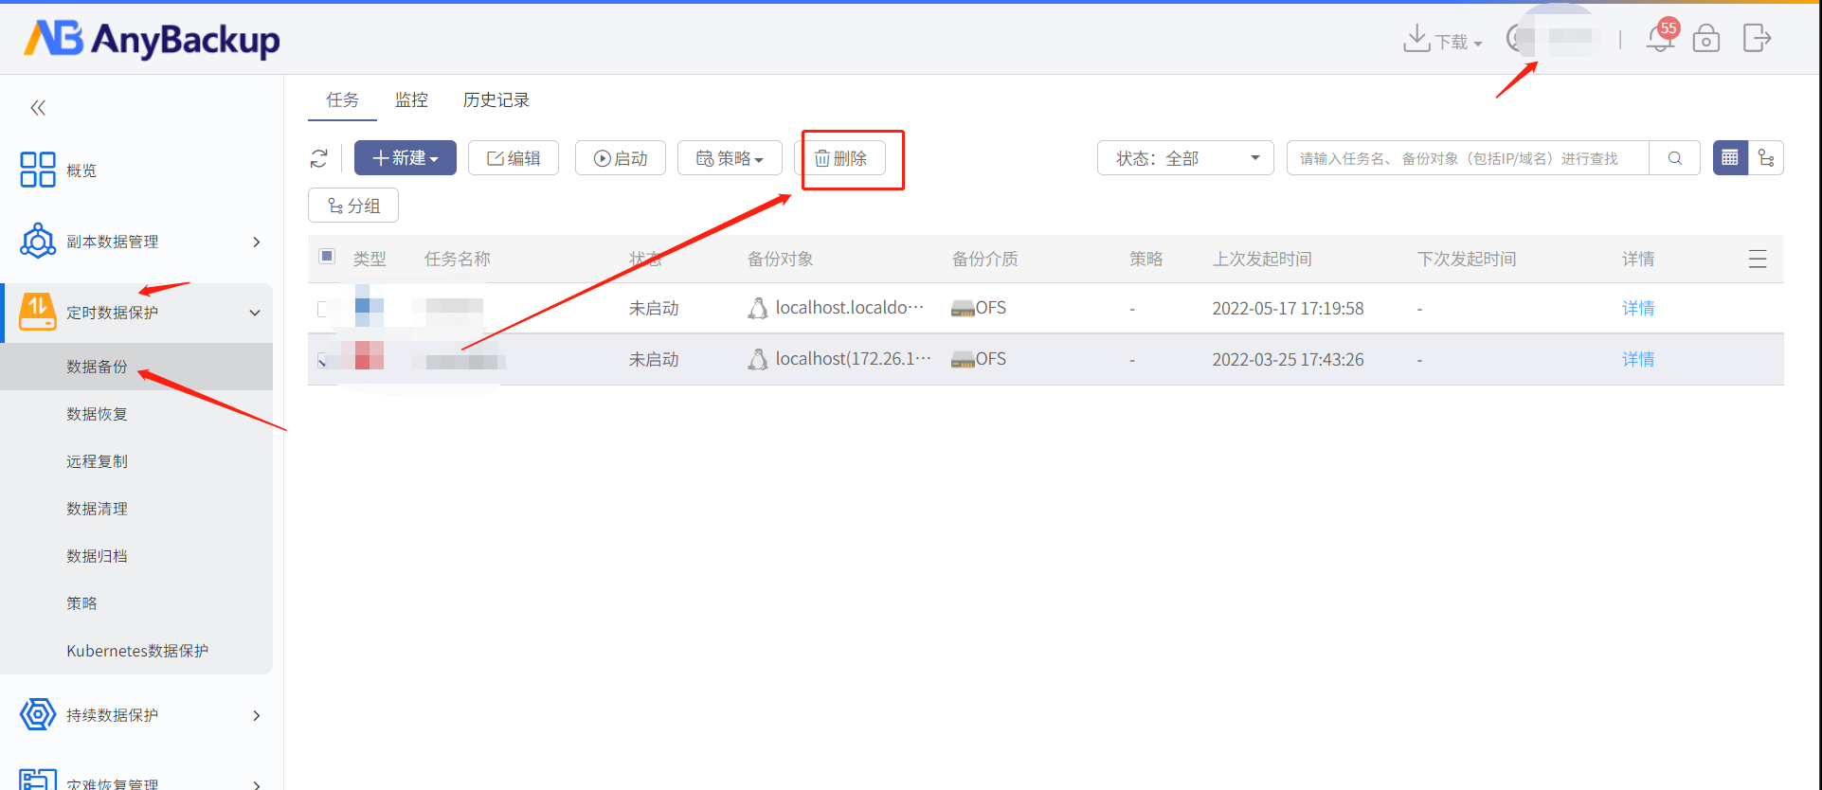The image size is (1822, 790).
Task: Click the lock screen icon
Action: pyautogui.click(x=1706, y=38)
